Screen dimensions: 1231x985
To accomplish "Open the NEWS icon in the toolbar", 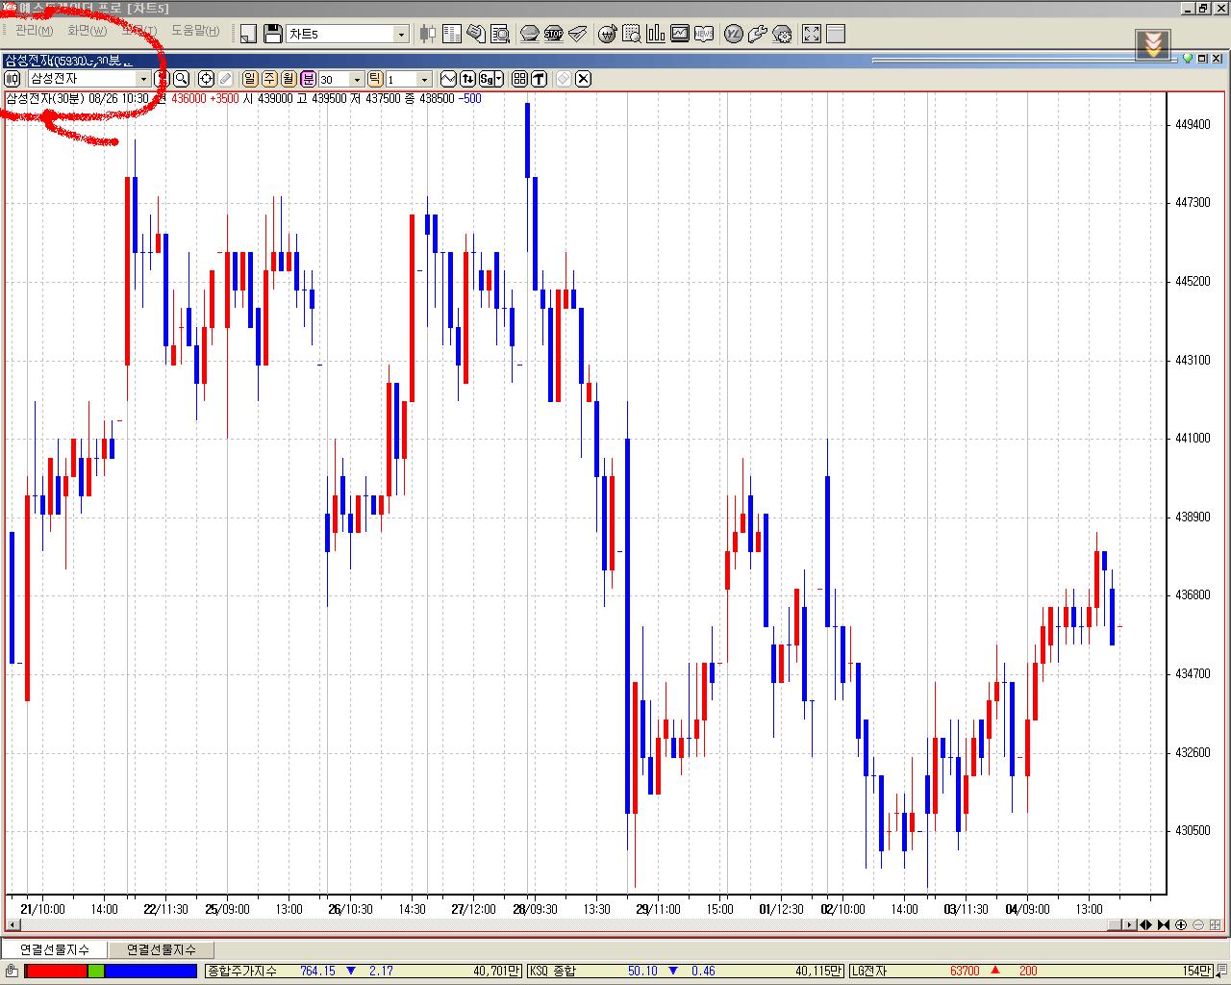I will click(x=704, y=34).
